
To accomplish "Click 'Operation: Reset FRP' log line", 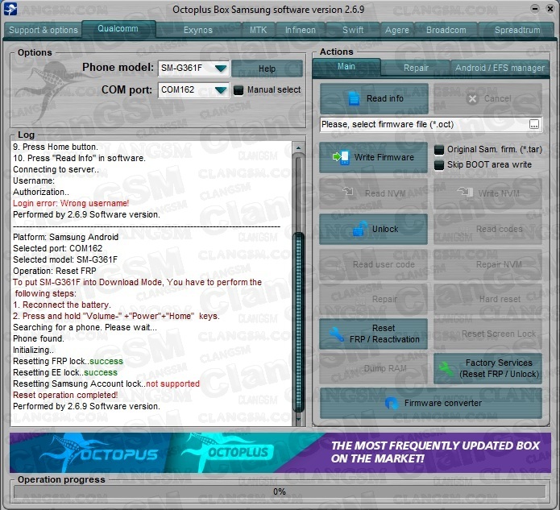I will (55, 271).
